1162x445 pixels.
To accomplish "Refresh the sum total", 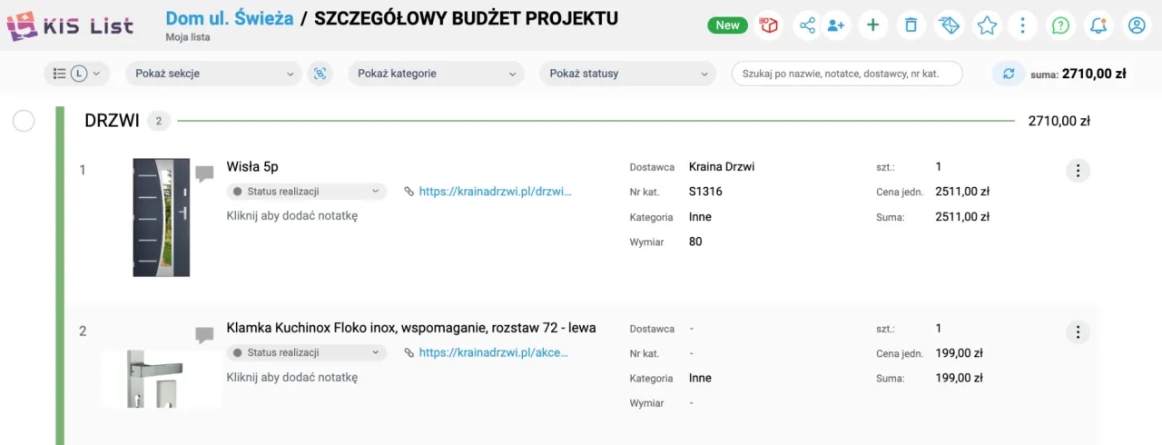I will [x=1008, y=74].
